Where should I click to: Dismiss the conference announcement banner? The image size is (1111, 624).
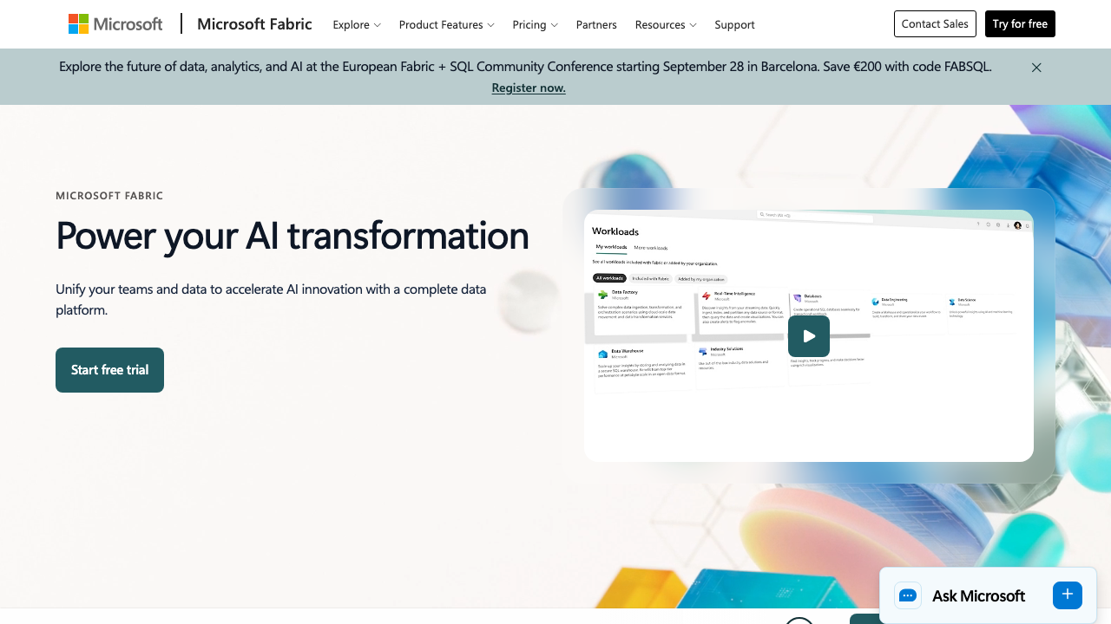point(1036,68)
